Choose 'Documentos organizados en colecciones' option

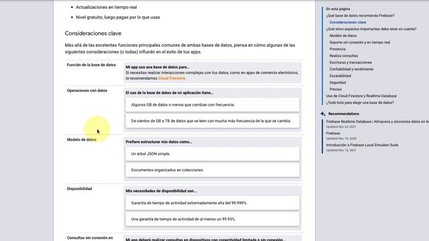[212, 170]
